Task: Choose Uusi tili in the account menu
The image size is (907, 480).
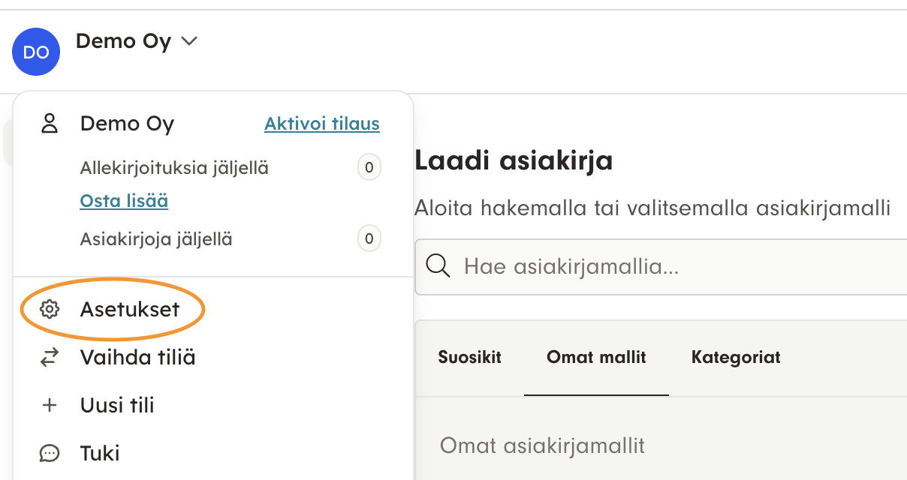Action: (117, 406)
